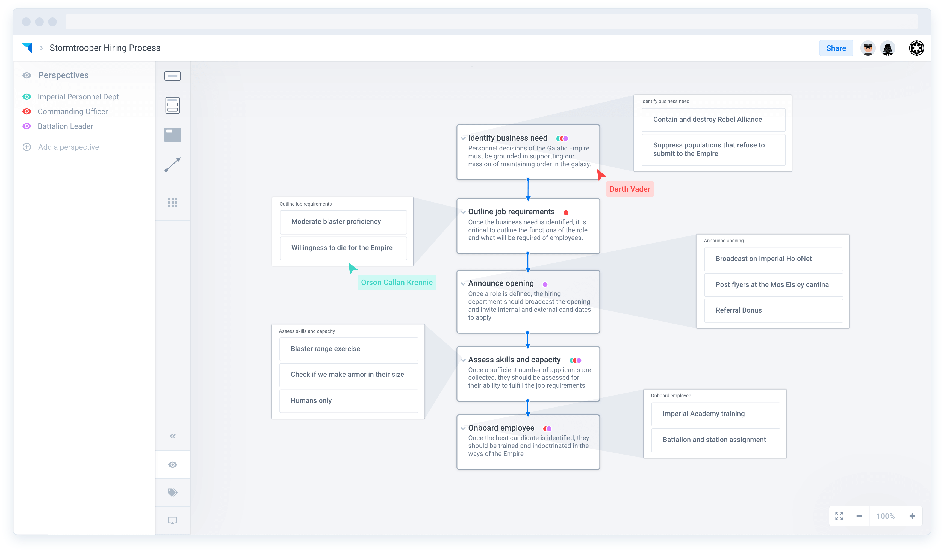
Task: Select the stacked card list tool
Action: [x=172, y=105]
